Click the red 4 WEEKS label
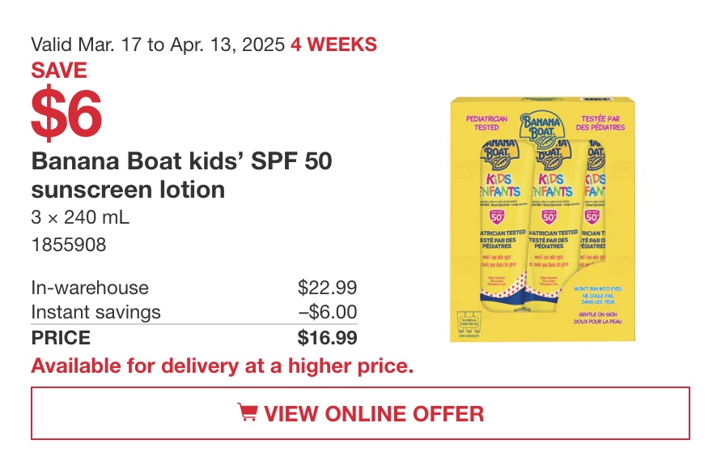The image size is (717, 470). pos(333,45)
